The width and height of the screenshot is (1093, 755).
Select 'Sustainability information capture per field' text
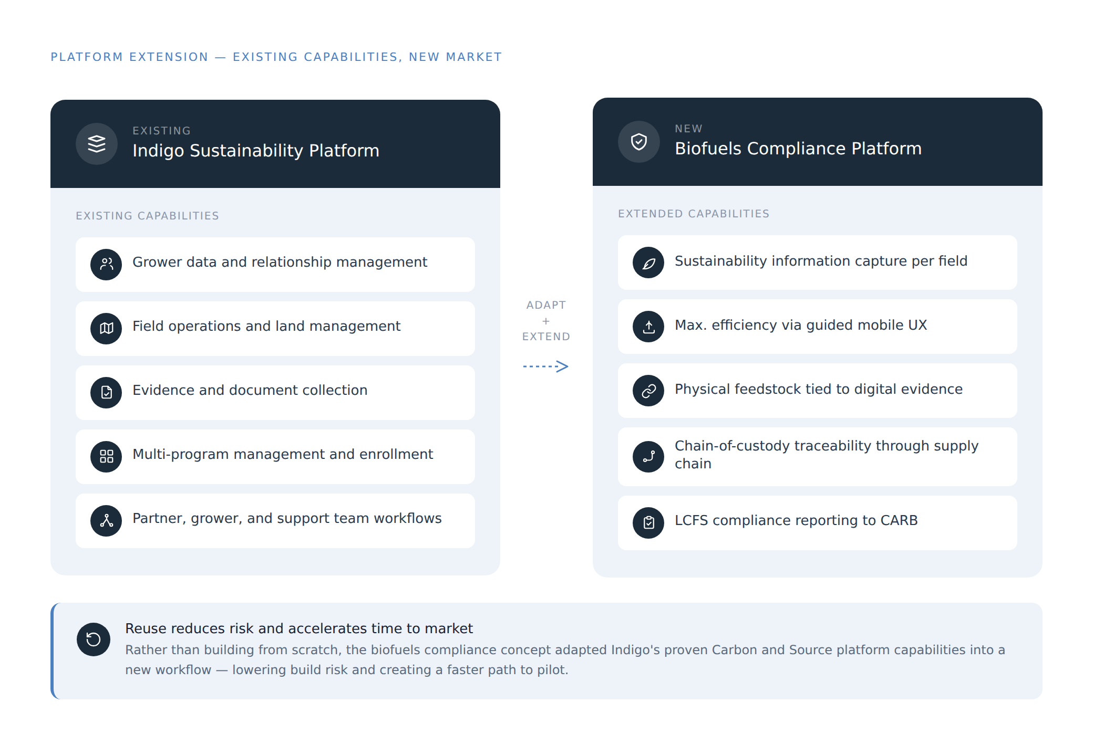coord(821,261)
